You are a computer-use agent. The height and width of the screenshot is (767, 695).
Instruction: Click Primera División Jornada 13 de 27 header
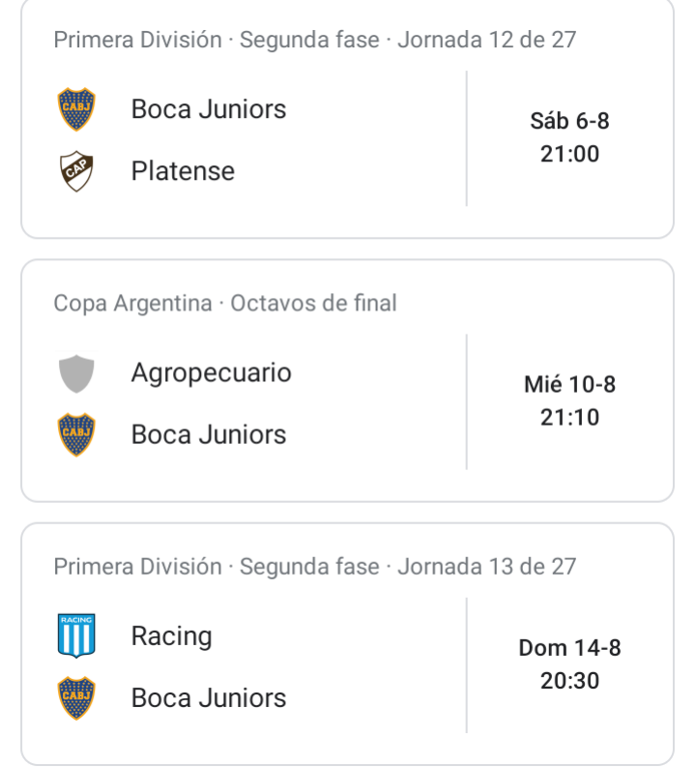point(315,567)
